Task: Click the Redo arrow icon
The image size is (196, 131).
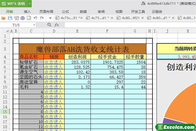Action: (x=42, y=18)
